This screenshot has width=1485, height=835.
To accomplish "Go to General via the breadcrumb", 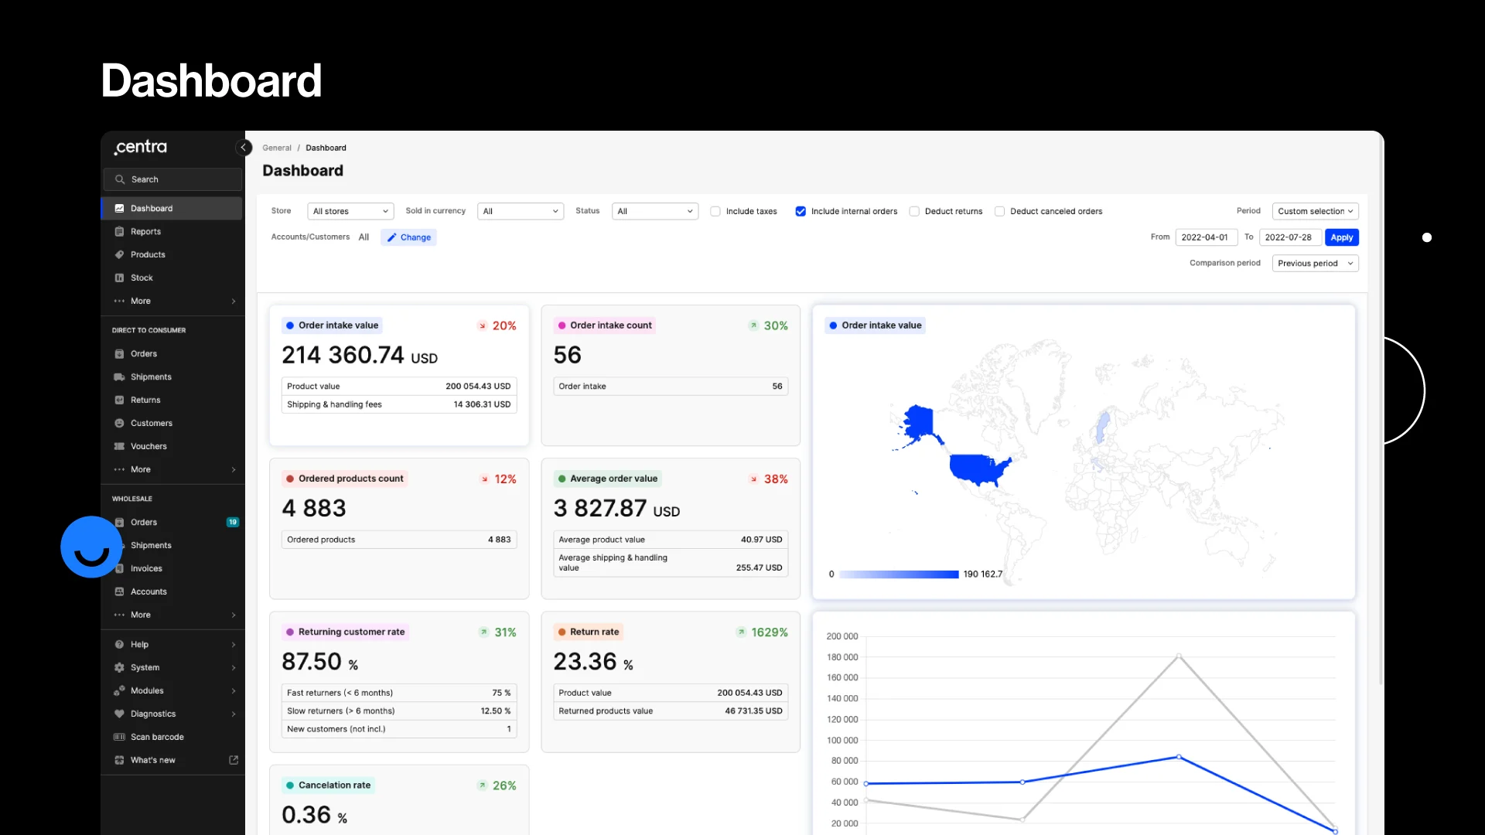I will tap(276, 148).
